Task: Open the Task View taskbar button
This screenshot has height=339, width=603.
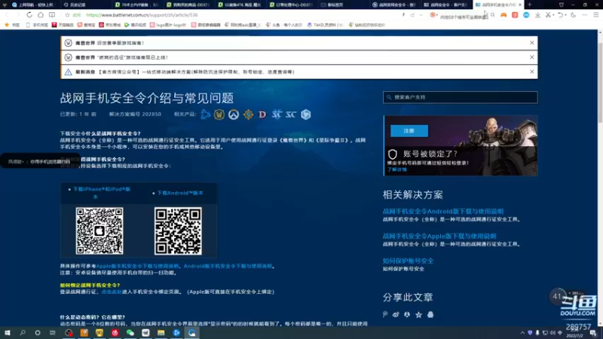Action: pyautogui.click(x=53, y=332)
